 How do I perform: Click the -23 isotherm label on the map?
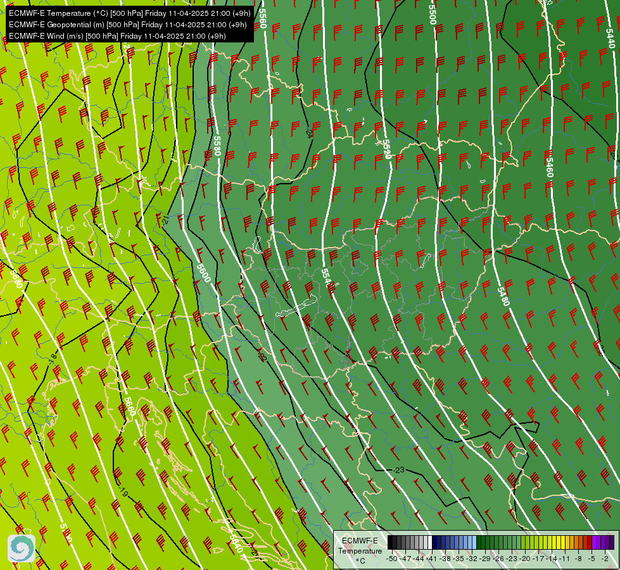click(398, 470)
